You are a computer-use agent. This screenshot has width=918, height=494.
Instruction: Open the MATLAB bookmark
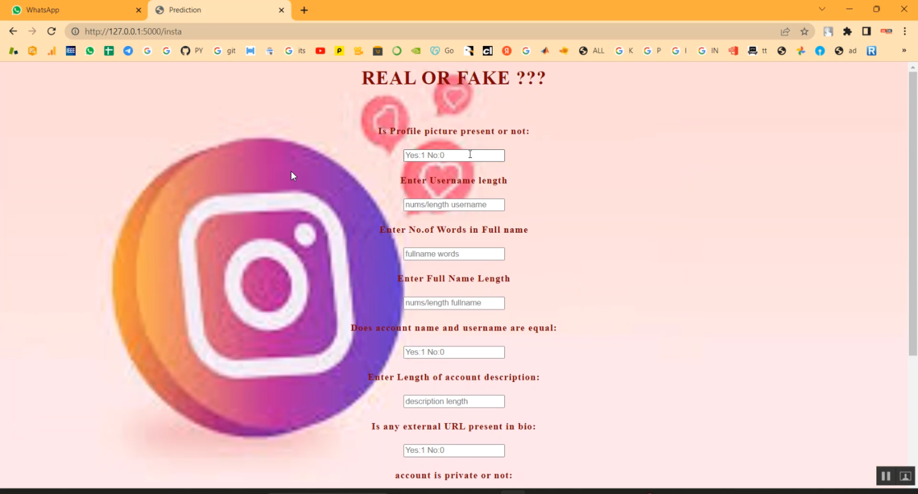[545, 51]
